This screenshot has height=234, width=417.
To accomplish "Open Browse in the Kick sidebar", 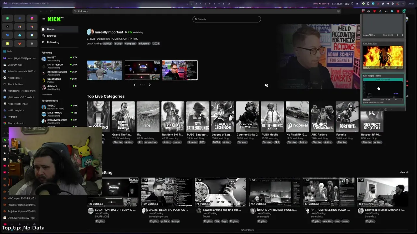I will tap(59, 36).
